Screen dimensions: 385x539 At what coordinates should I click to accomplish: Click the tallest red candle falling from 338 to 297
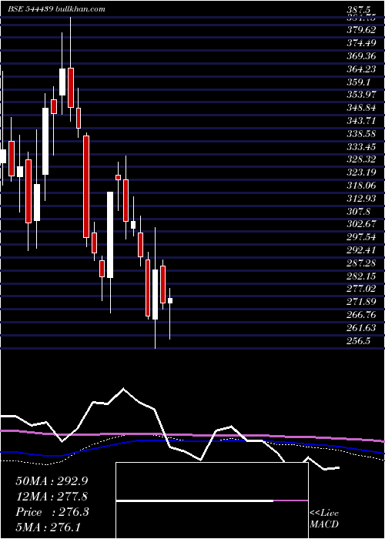tap(86, 186)
